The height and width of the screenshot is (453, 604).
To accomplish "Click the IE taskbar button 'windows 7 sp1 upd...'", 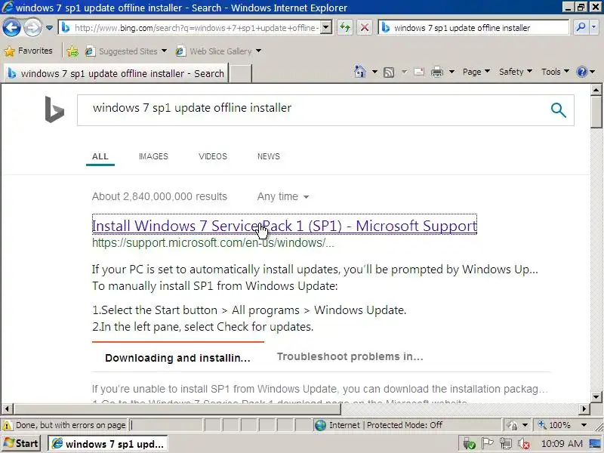I will (x=108, y=444).
